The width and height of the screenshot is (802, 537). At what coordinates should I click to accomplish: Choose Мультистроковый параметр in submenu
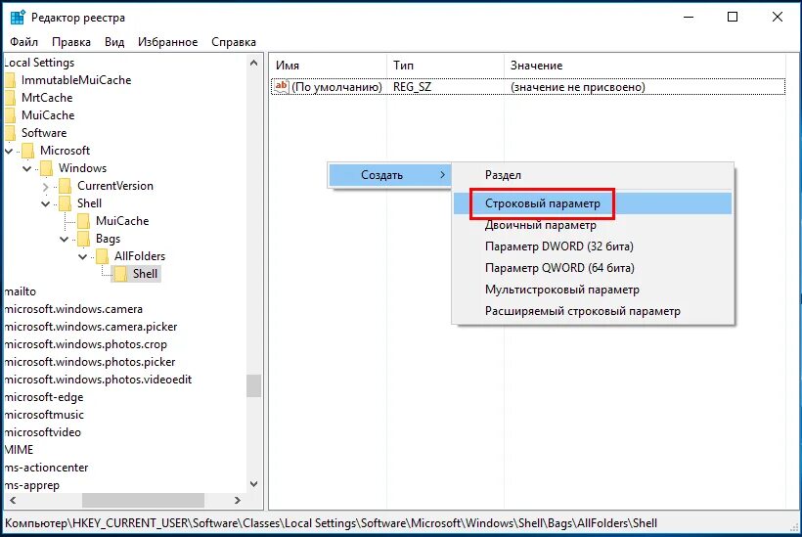(x=593, y=290)
